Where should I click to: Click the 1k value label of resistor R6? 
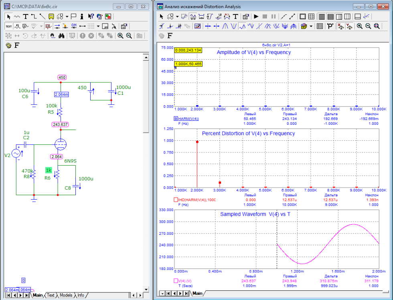pyautogui.click(x=49, y=170)
